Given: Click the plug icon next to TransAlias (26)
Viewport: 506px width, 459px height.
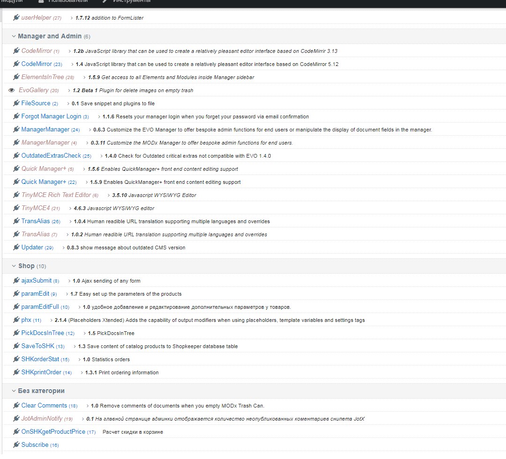Looking at the screenshot, I should [x=16, y=221].
